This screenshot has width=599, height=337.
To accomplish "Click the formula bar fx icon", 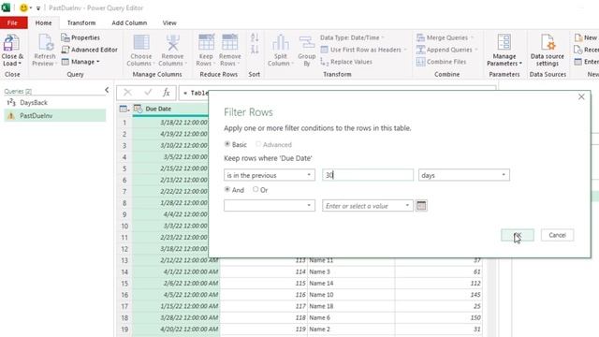I will [x=167, y=93].
